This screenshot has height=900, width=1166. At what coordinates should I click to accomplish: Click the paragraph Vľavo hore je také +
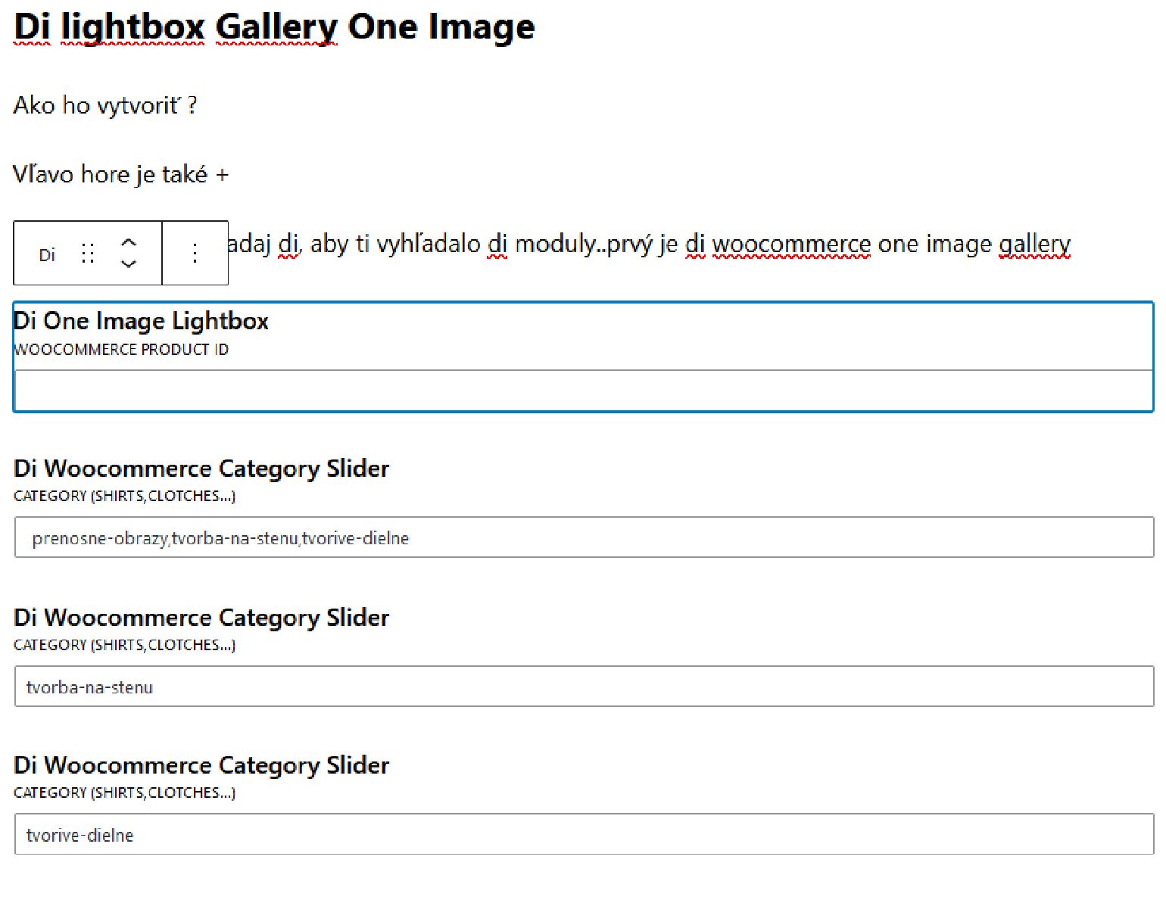coord(121,174)
